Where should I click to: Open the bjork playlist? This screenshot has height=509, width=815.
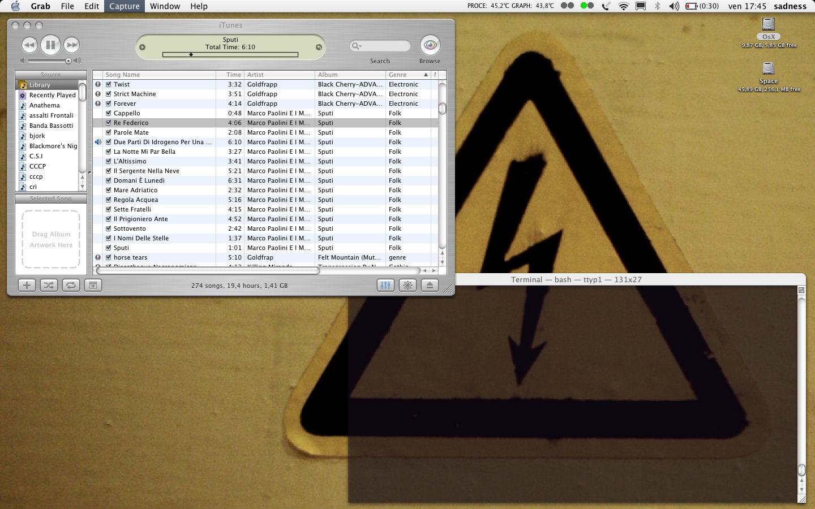coord(46,136)
